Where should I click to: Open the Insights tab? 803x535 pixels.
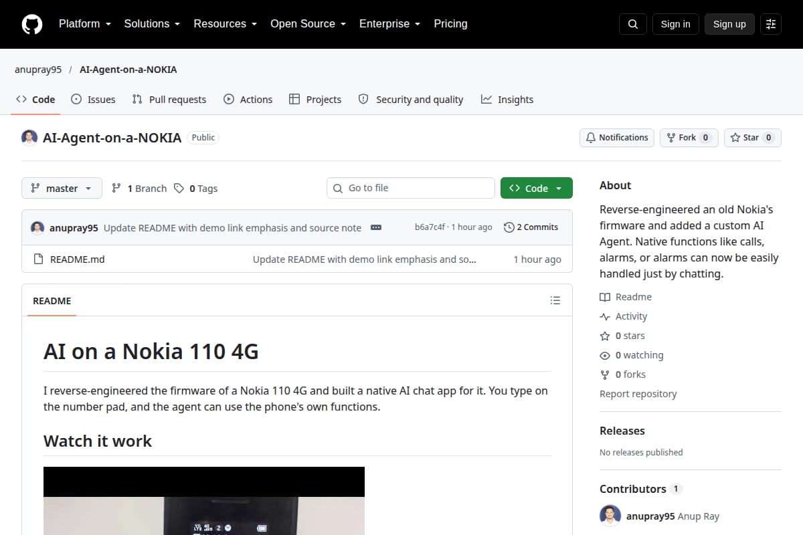[x=507, y=99]
